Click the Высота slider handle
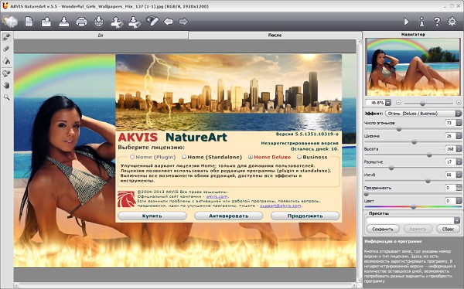Screen dimensions: 464x289 click(429, 155)
